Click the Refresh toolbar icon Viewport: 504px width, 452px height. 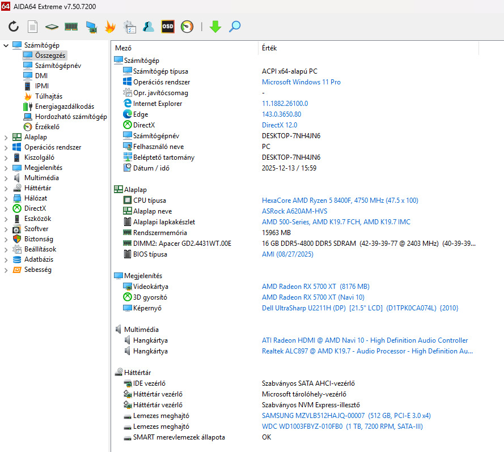click(14, 27)
